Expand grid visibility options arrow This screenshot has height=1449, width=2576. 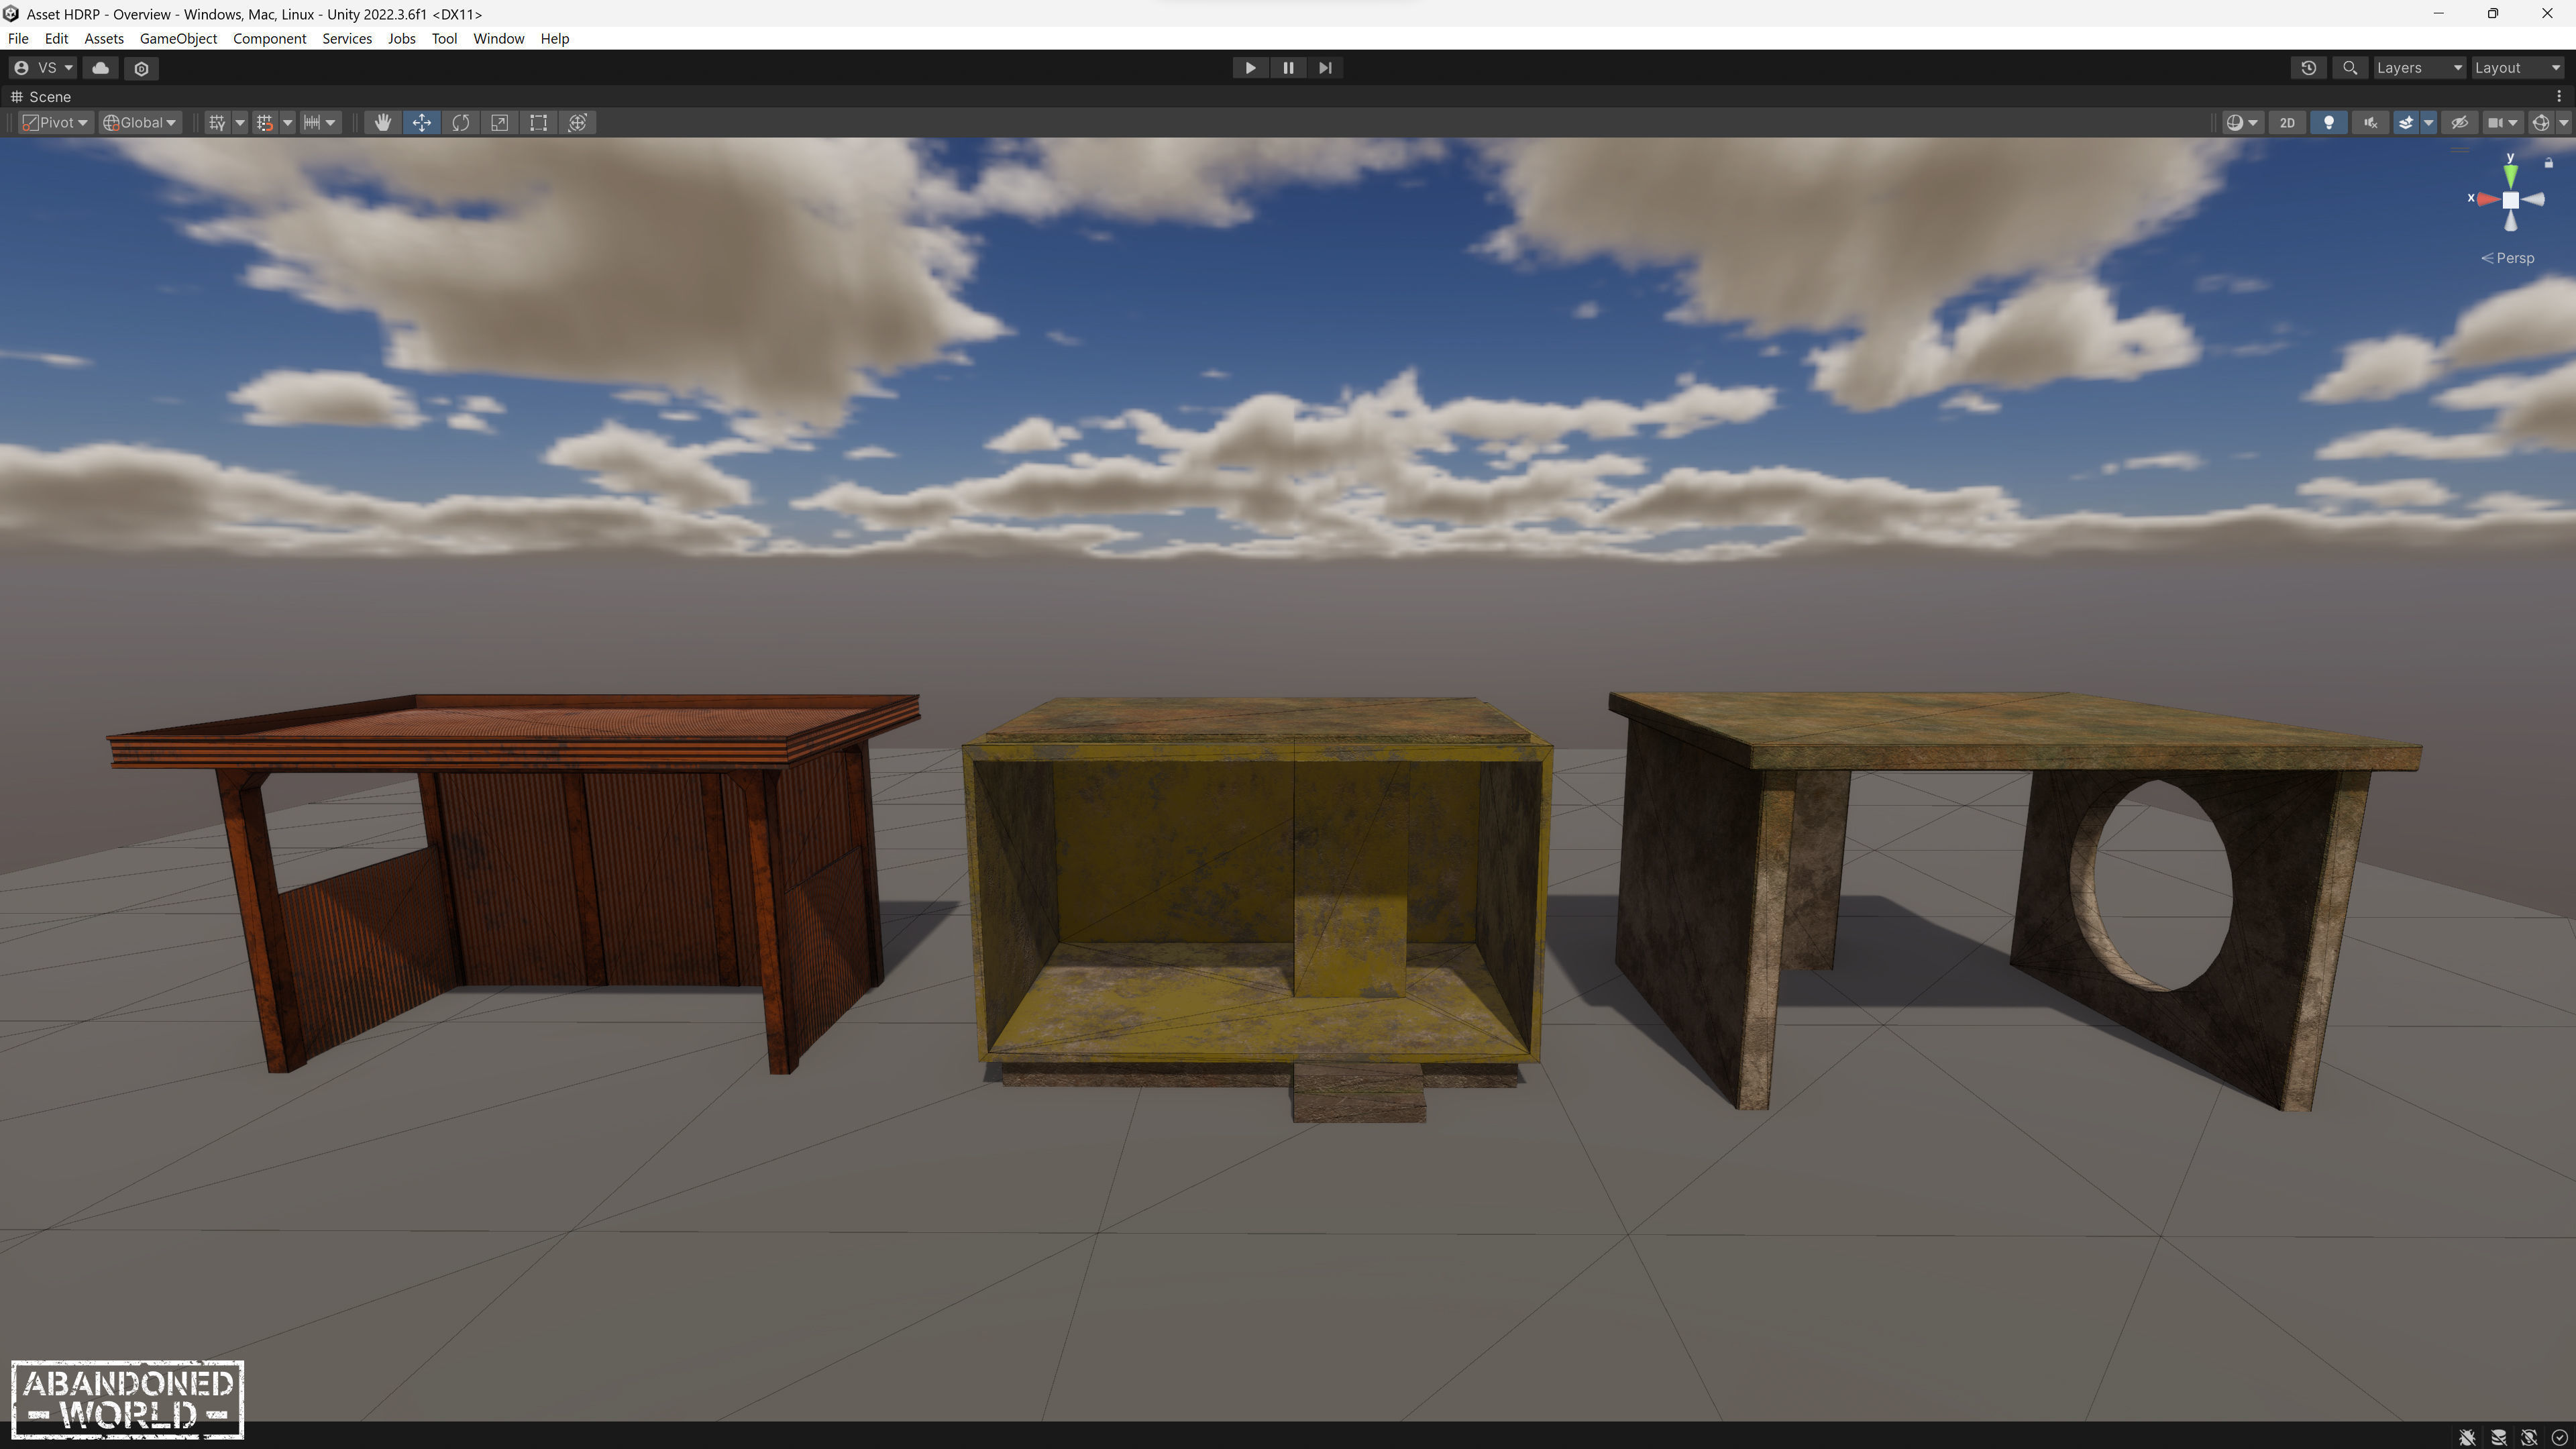click(x=239, y=123)
